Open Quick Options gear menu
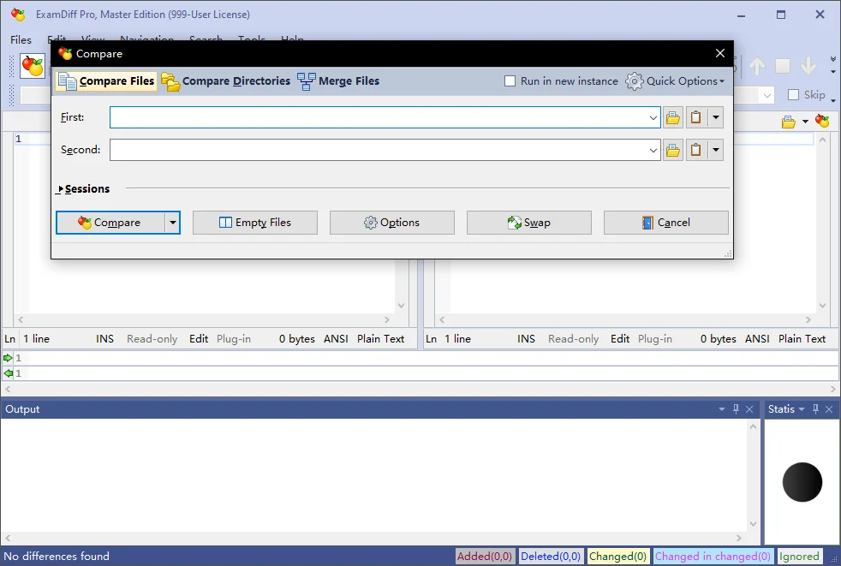Image resolution: width=841 pixels, height=566 pixels. click(x=675, y=81)
